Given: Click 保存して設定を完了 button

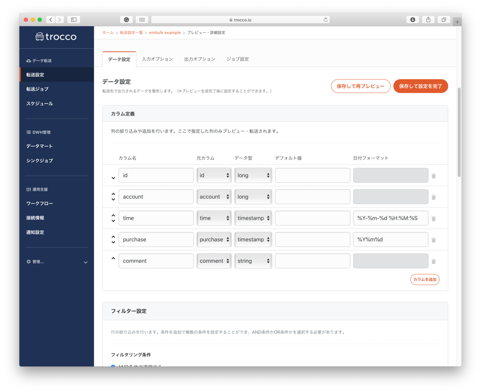Looking at the screenshot, I should [421, 86].
